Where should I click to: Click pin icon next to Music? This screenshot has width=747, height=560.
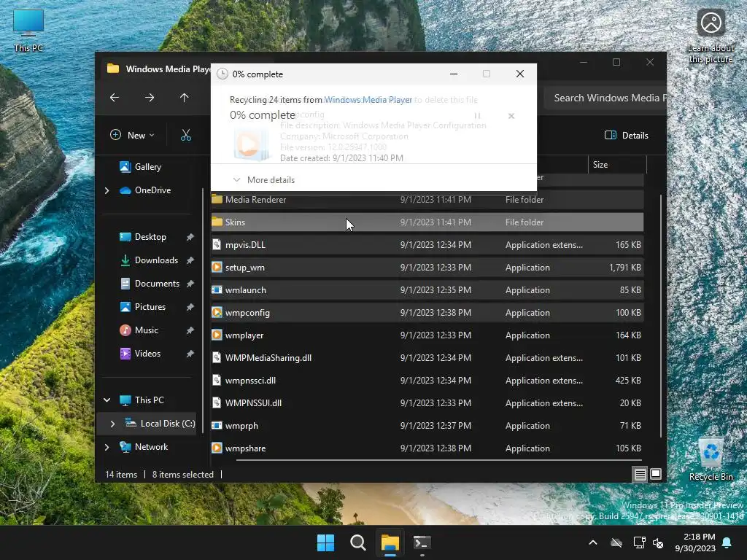point(190,330)
